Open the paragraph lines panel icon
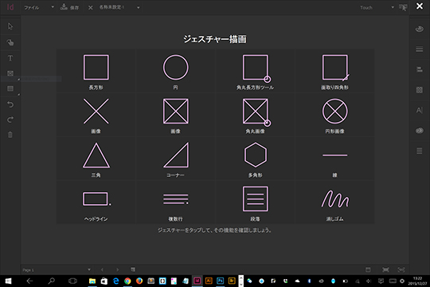Image resolution: width=430 pixels, height=287 pixels. pos(420,151)
